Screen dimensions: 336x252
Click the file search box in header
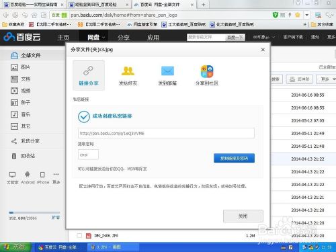pyautogui.click(x=206, y=37)
